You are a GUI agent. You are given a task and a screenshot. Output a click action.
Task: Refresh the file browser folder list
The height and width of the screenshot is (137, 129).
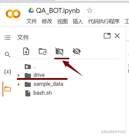43,51
